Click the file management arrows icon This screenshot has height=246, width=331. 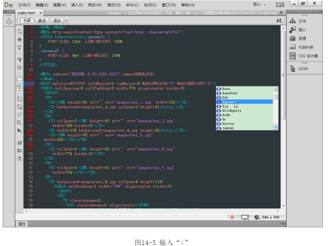click(x=279, y=21)
